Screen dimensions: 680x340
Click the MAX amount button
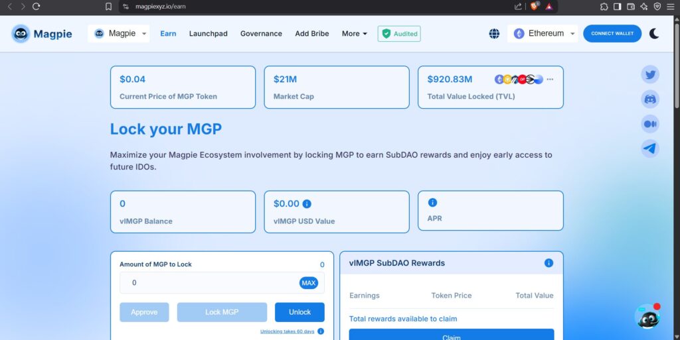click(308, 283)
